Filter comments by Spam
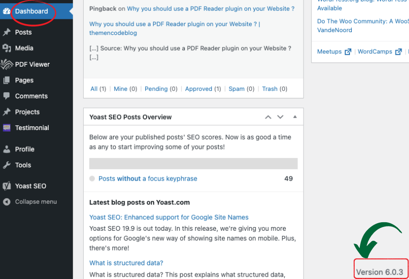The image size is (409, 279). 236,89
